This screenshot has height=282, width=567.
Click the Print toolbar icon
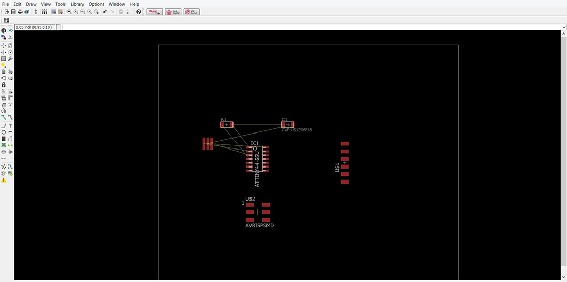[x=20, y=12]
